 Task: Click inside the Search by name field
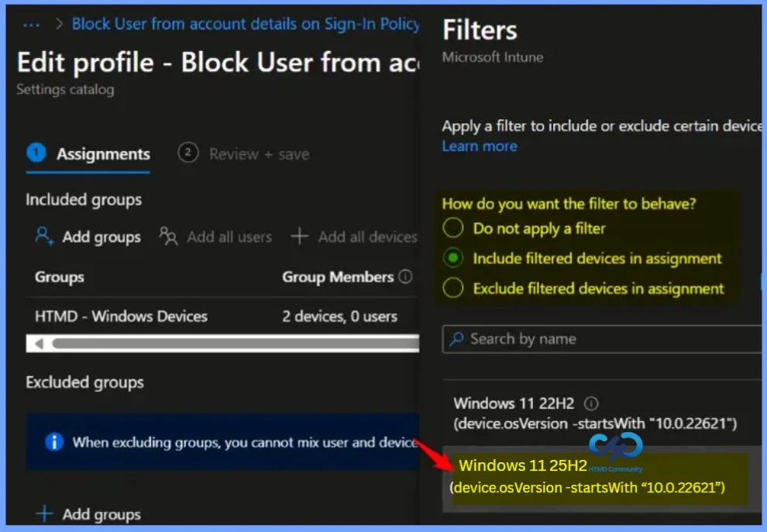pyautogui.click(x=542, y=339)
